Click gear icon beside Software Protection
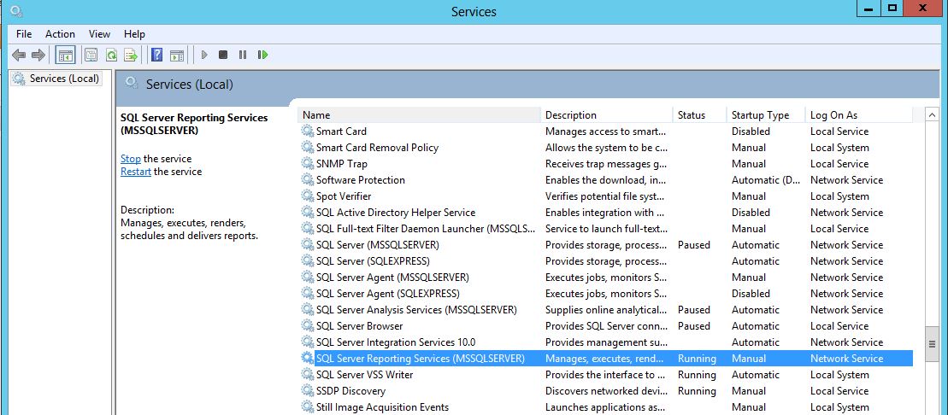948x415 pixels. click(x=308, y=180)
